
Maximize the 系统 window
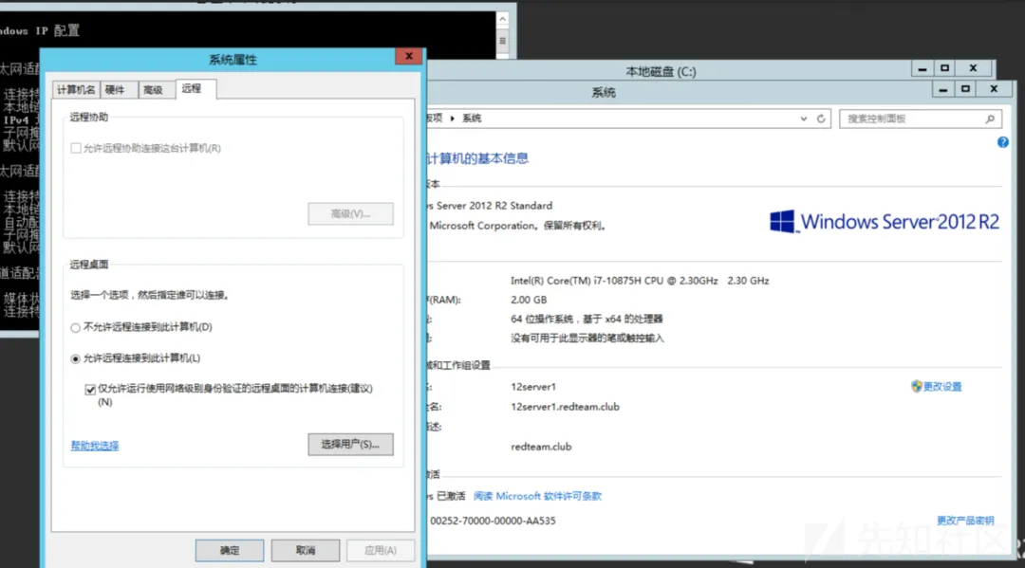(x=965, y=89)
